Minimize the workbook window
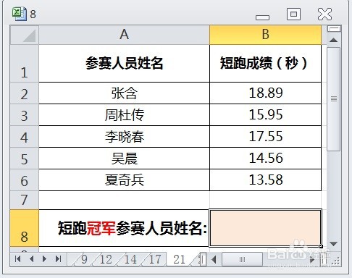352x278 pixels. (x=262, y=17)
